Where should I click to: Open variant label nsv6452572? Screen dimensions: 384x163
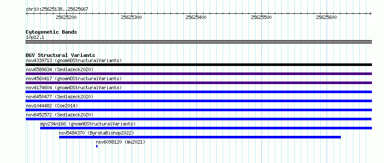coord(60,115)
